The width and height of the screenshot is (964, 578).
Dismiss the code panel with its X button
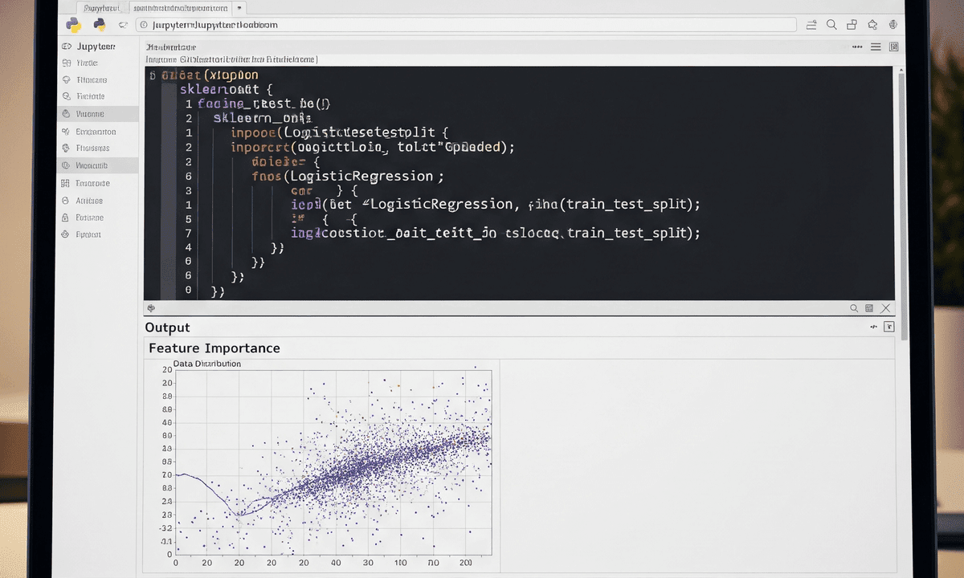pyautogui.click(x=886, y=307)
